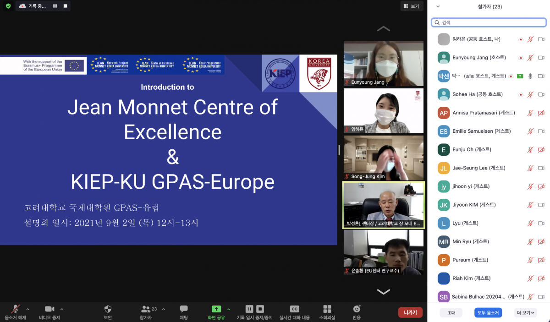Open the View (보기) menu
Image resolution: width=550 pixels, height=322 pixels.
point(411,6)
